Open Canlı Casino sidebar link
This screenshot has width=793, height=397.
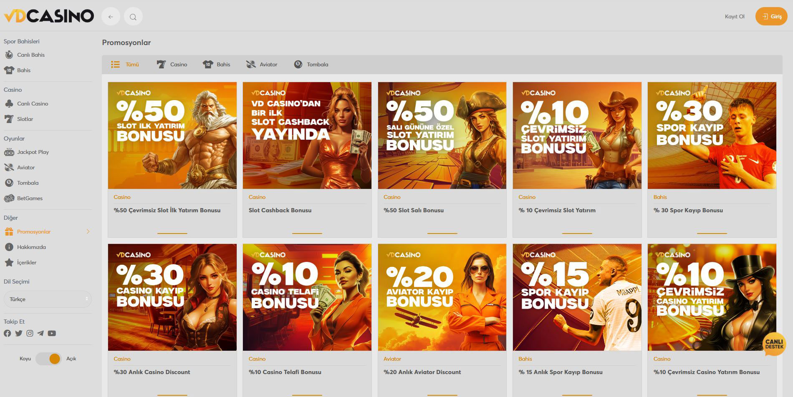tap(33, 103)
